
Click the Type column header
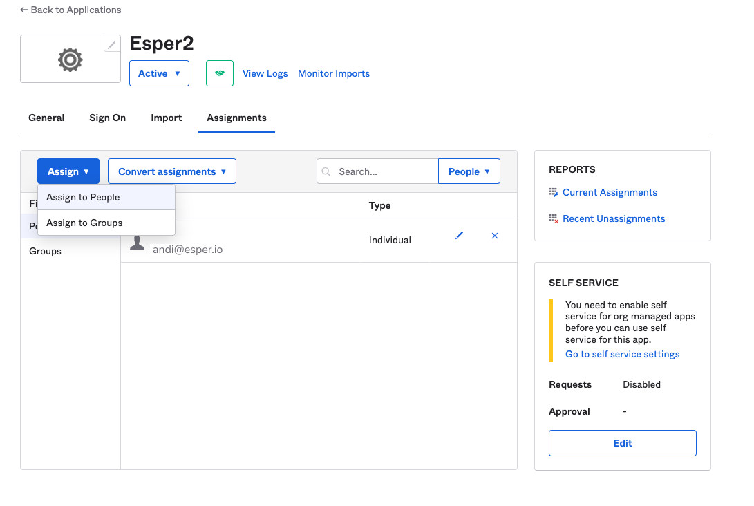(379, 205)
